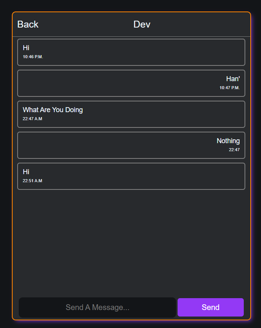Click the Hi text above 10:46 P.M.
Screen dimensions: 261x328
(x=26, y=48)
